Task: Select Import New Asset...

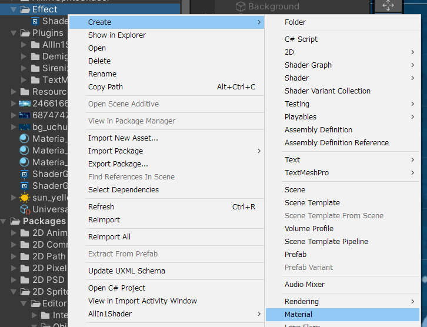Action: tap(166, 138)
